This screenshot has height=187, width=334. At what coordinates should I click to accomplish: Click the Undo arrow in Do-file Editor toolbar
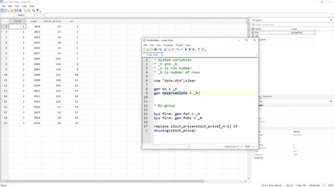pyautogui.click(x=177, y=49)
